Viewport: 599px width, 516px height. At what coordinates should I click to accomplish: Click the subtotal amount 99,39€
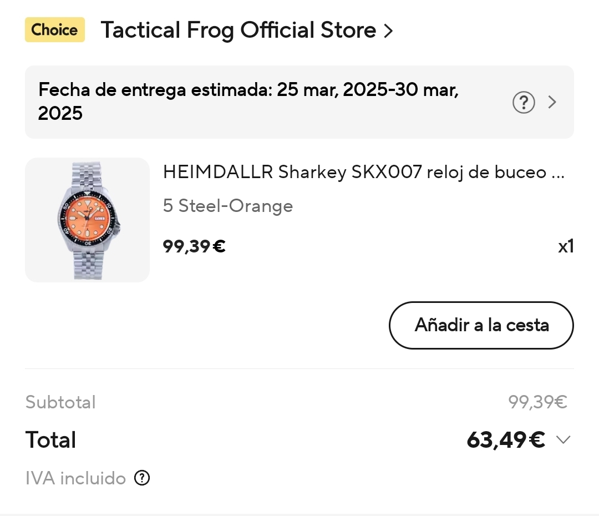coord(537,402)
